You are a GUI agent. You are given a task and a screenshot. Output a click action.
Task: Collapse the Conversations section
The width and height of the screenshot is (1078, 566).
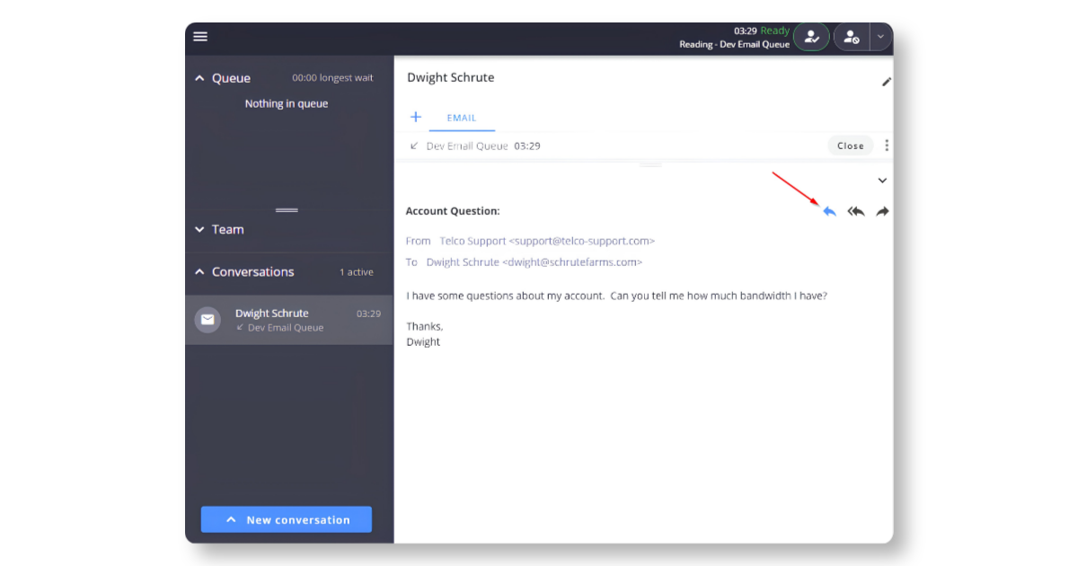click(x=199, y=272)
